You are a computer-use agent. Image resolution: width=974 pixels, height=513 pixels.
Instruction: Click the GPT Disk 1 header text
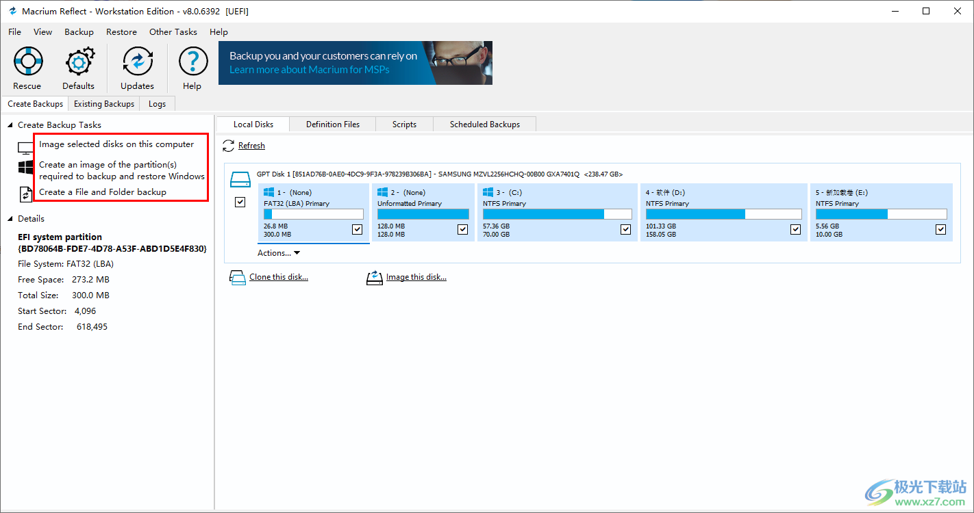440,174
